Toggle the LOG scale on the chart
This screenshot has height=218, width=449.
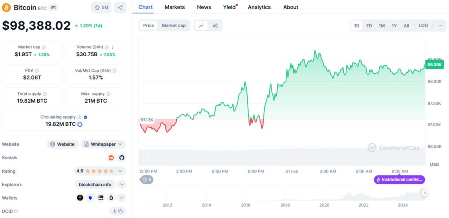pyautogui.click(x=423, y=25)
